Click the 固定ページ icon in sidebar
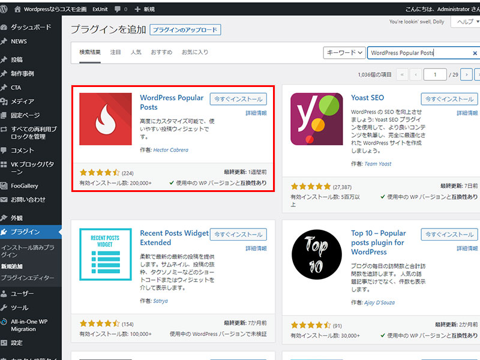The image size is (480, 360). pos(4,115)
